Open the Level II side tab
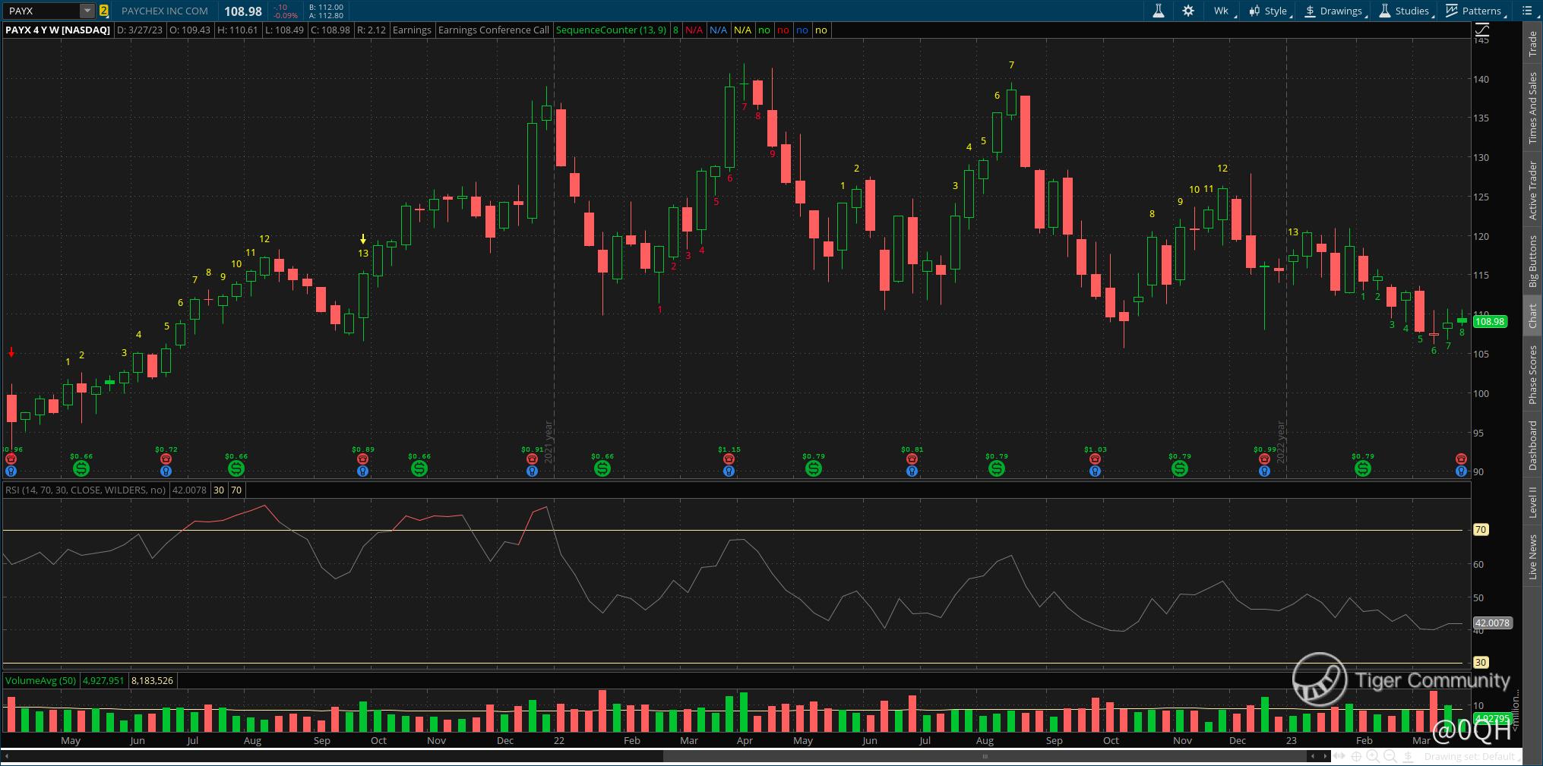The image size is (1543, 766). (1532, 503)
